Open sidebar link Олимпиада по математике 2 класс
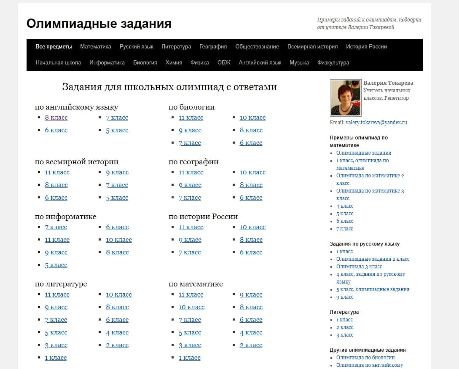Viewport: 459px width, 369px height. tap(370, 179)
